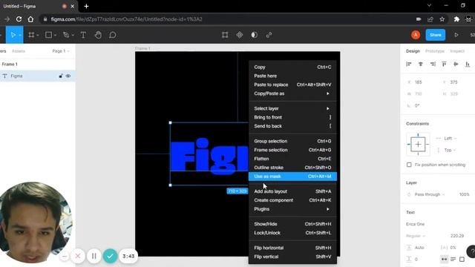The height and width of the screenshot is (267, 475).
Task: Select the Rectangle shape tool
Action: coord(48,35)
